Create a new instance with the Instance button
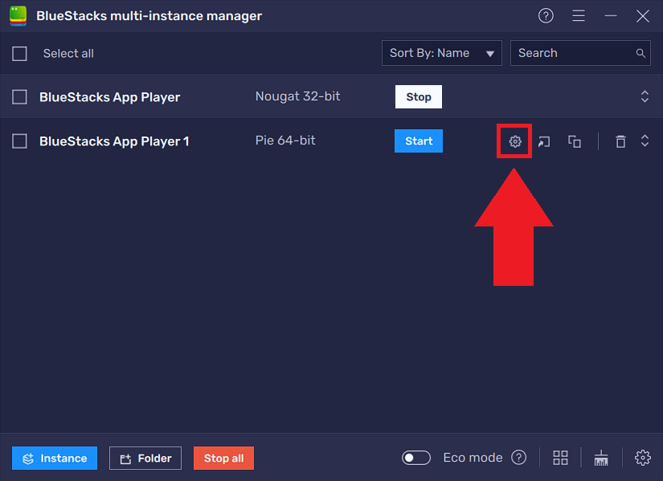663x481 pixels. click(x=54, y=458)
